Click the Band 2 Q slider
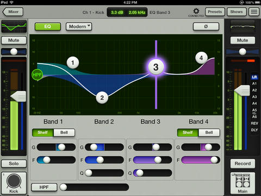261x196 pixels. [104, 173]
